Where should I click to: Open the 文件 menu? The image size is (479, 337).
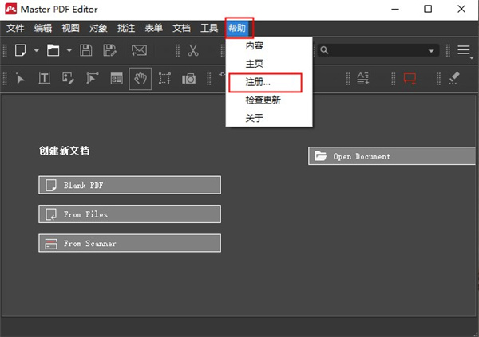pyautogui.click(x=15, y=29)
